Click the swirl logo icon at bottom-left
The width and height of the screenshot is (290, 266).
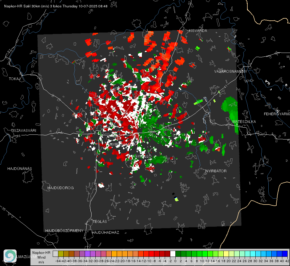pos(10,256)
